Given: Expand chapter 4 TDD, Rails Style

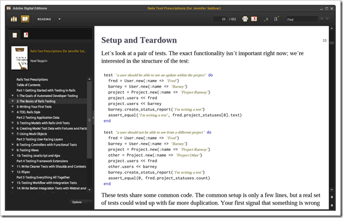Looking at the screenshot, I should click(13, 112).
